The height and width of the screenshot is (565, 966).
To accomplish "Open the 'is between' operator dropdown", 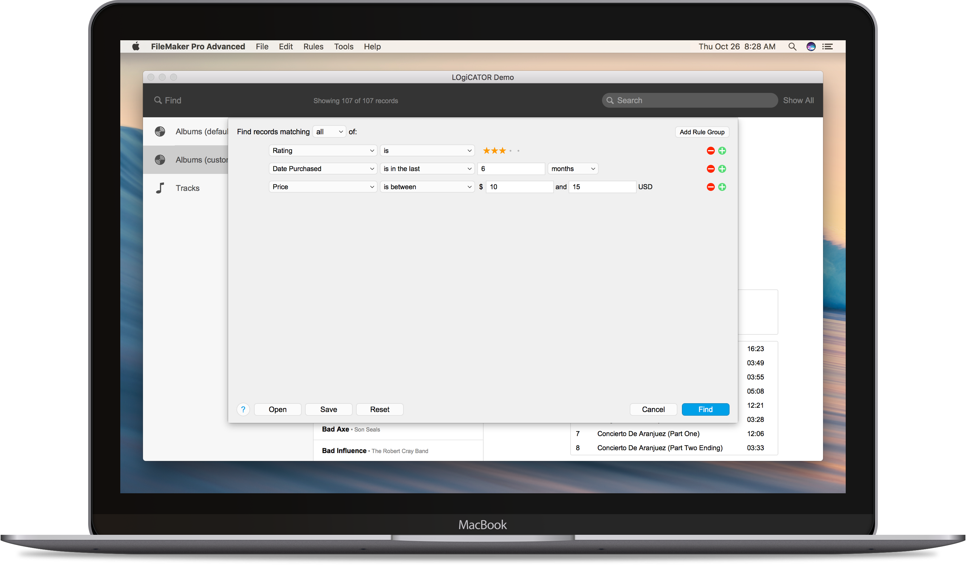I will 427,187.
